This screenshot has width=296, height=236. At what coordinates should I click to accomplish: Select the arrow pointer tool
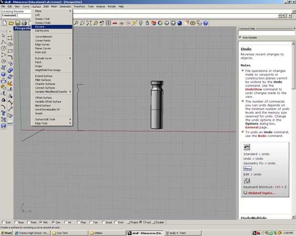3,36
